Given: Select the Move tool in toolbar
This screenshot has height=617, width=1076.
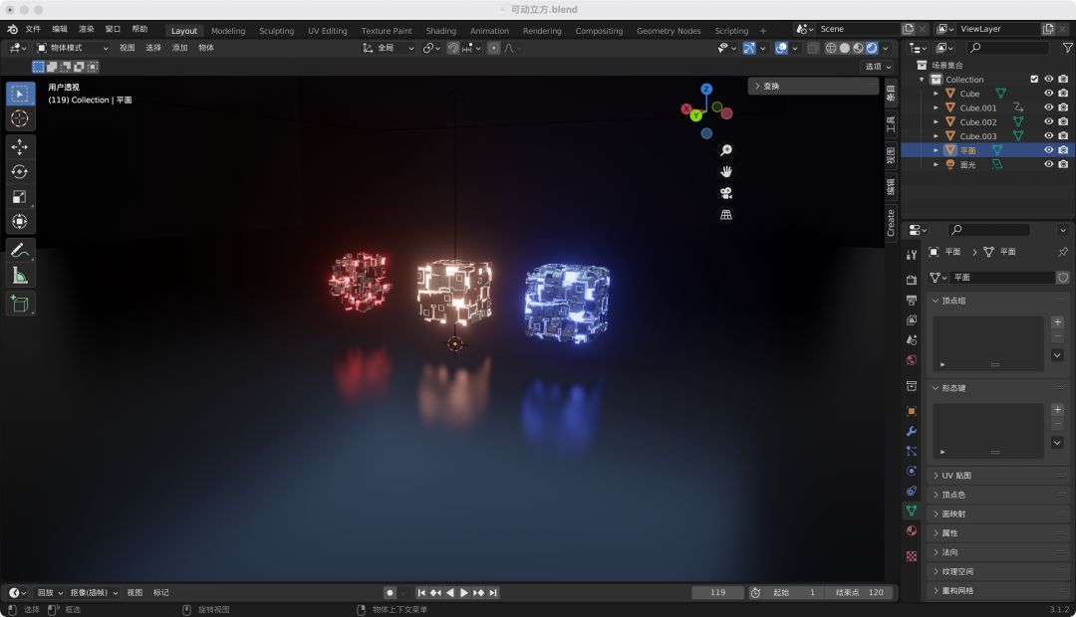Looking at the screenshot, I should (20, 147).
